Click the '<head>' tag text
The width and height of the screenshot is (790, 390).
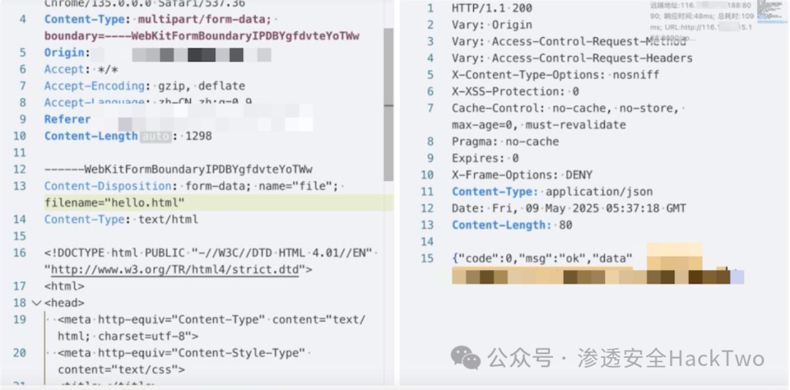pyautogui.click(x=64, y=303)
